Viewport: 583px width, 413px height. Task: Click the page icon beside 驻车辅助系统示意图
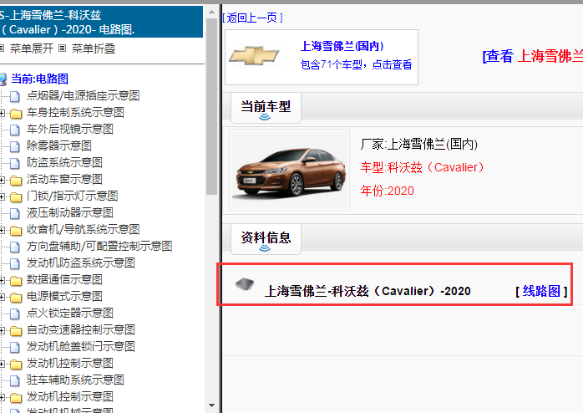click(x=15, y=380)
